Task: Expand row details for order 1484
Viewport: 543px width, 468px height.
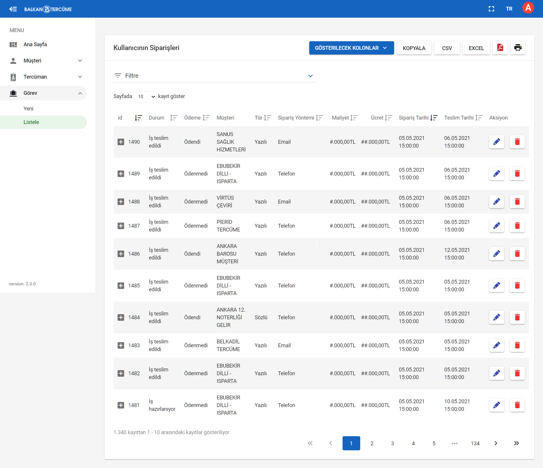Action: pos(121,317)
